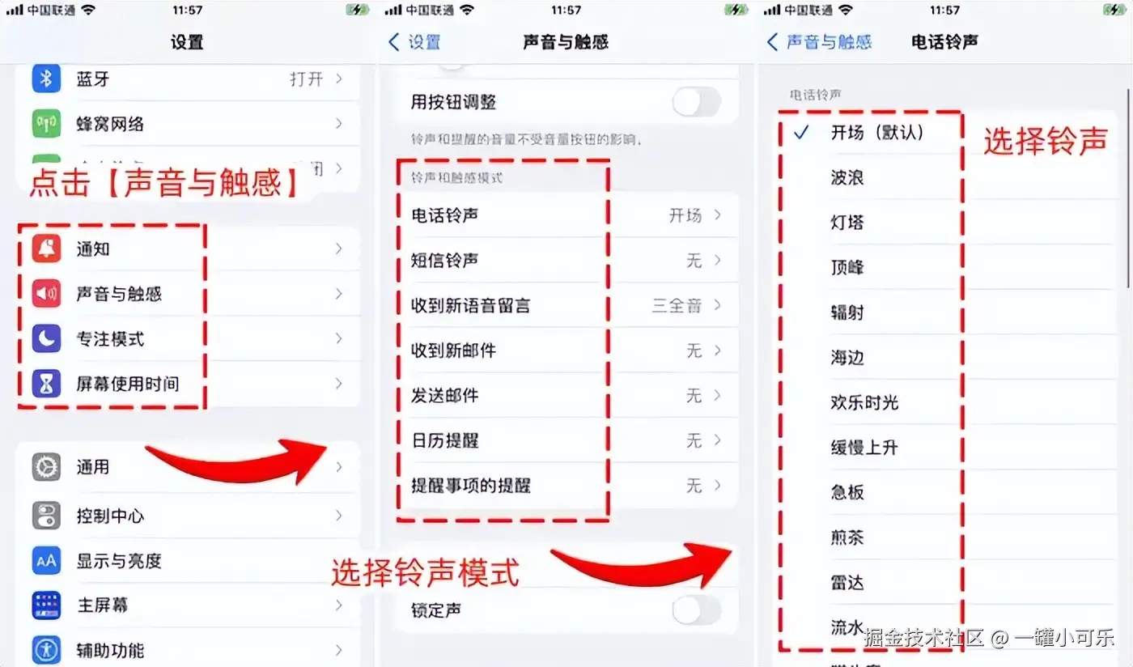
Task: Tap the Accessibility icon
Action: click(x=46, y=650)
